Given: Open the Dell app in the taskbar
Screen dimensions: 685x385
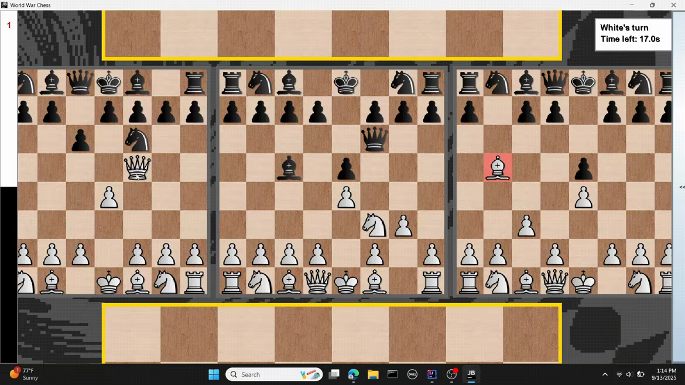Looking at the screenshot, I should pyautogui.click(x=412, y=374).
